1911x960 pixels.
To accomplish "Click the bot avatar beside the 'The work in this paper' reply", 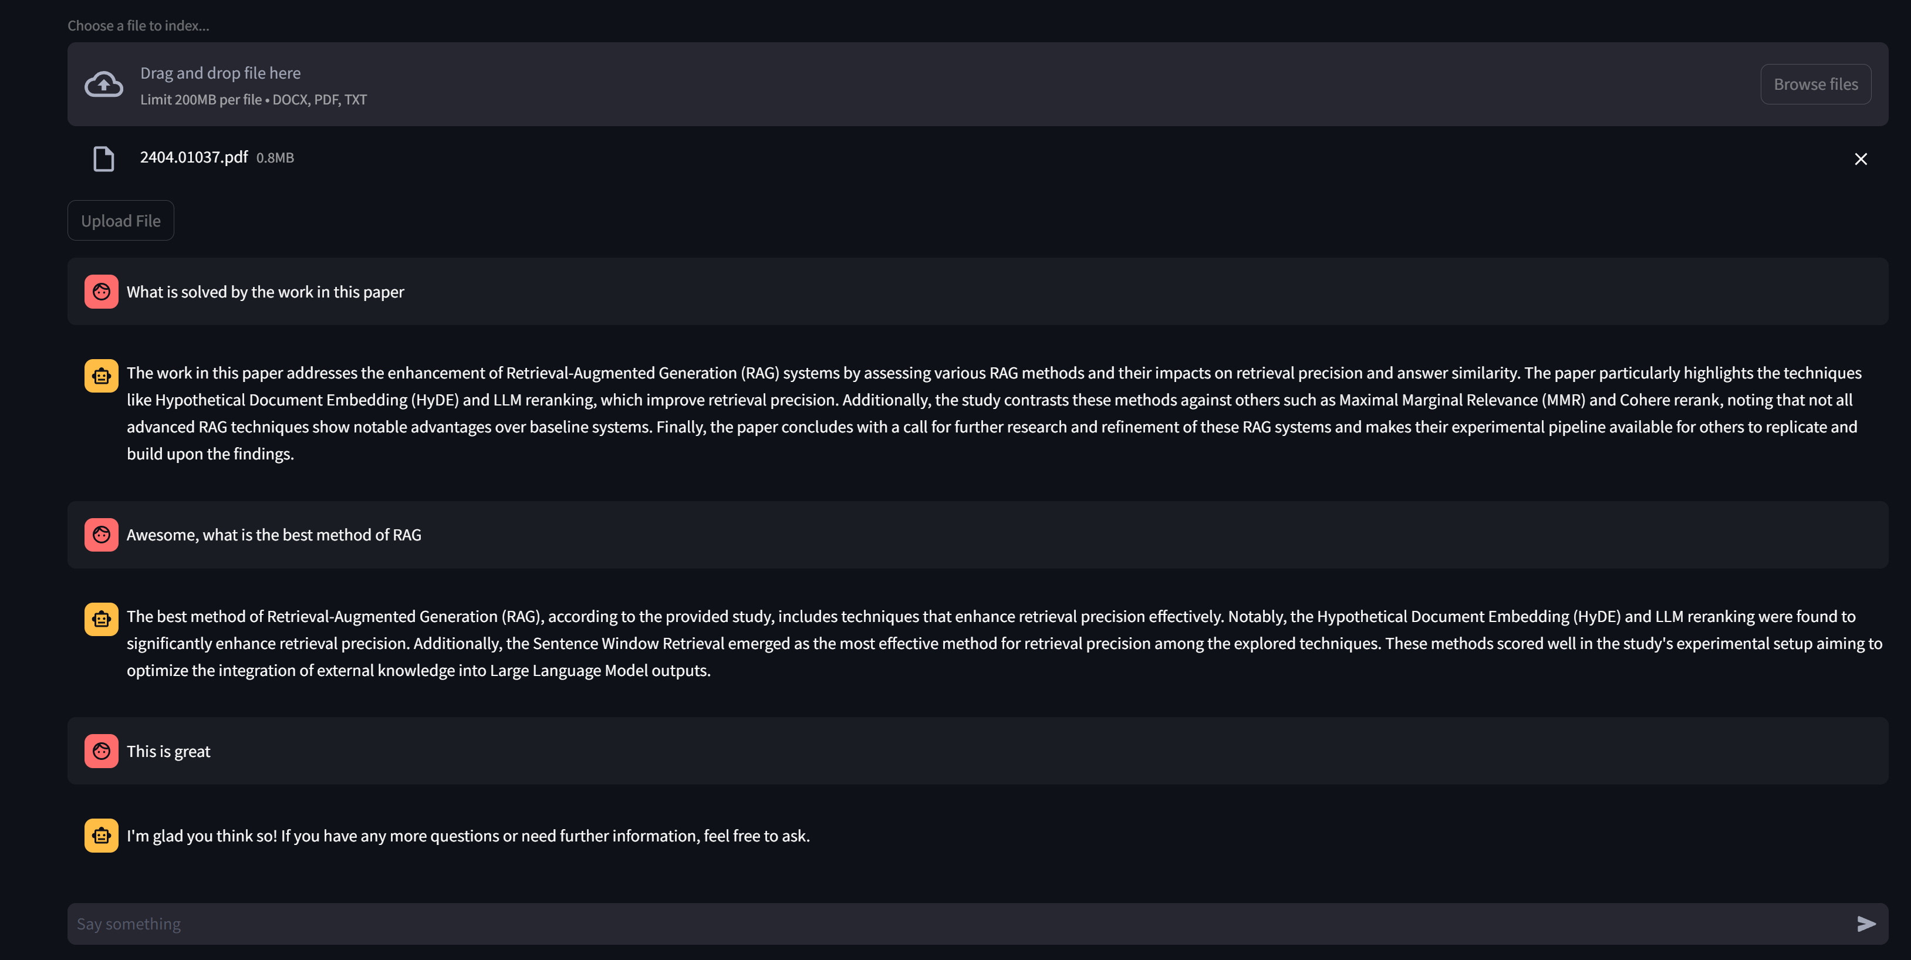I will coord(102,376).
